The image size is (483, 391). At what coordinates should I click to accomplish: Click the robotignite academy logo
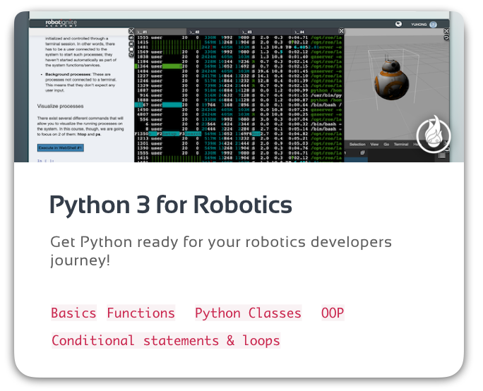tap(61, 23)
